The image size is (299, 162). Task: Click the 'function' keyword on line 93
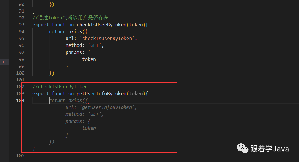click(63, 25)
